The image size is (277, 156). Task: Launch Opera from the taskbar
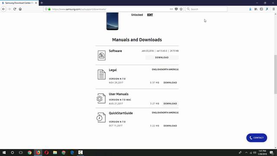pos(46,153)
